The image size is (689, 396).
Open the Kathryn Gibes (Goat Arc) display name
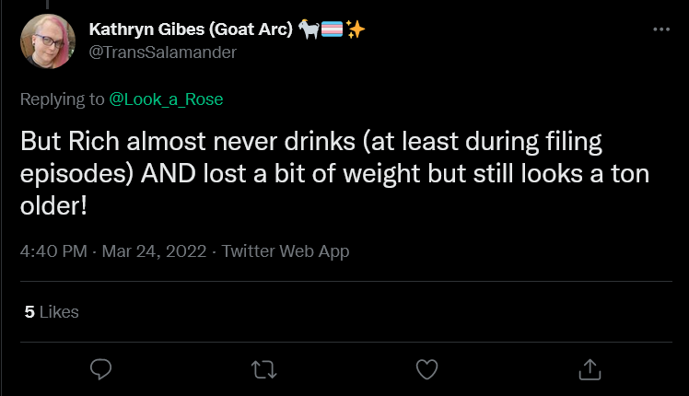click(x=191, y=29)
